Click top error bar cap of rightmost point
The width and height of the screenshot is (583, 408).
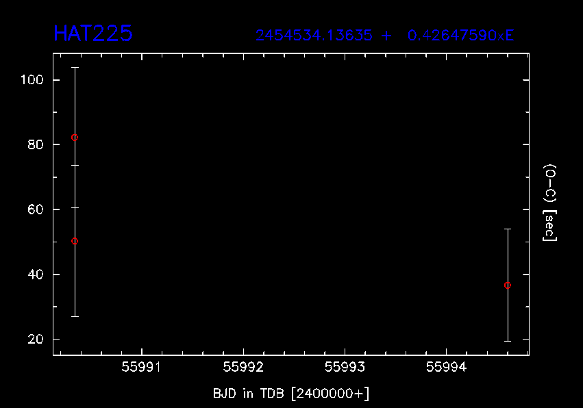pyautogui.click(x=507, y=229)
